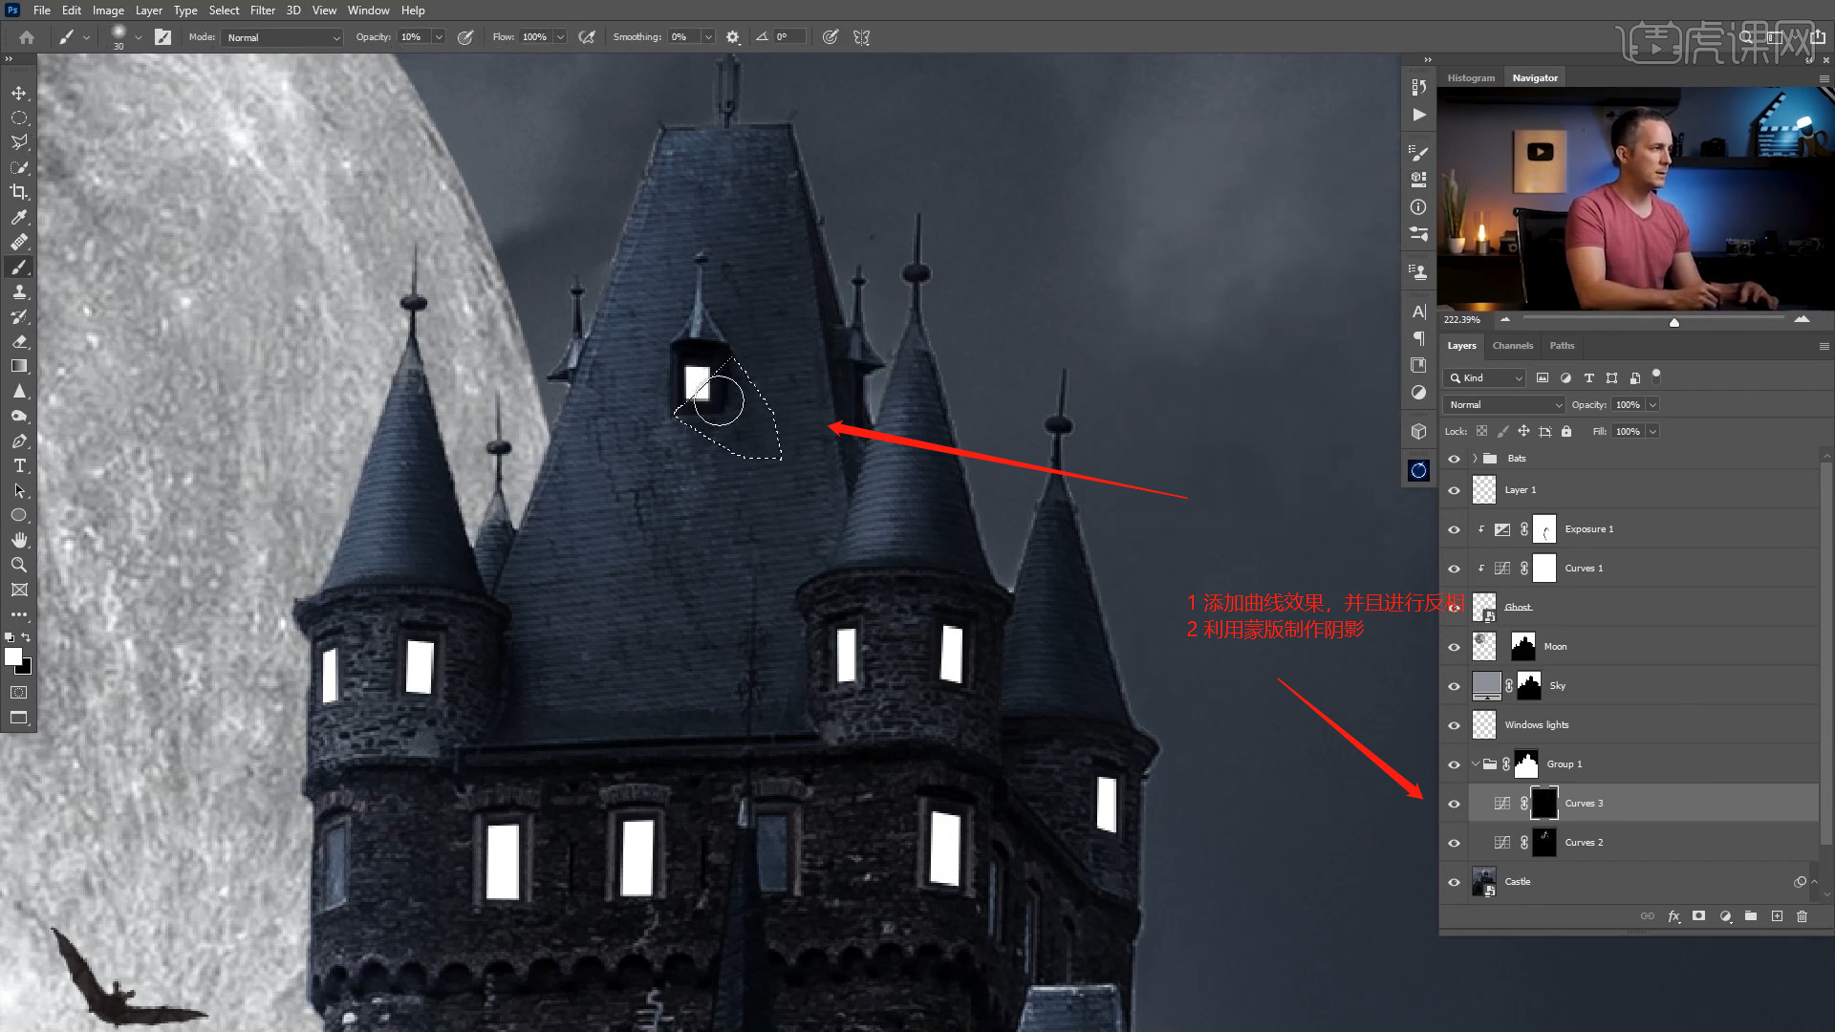Select the Hand tool
Image resolution: width=1835 pixels, height=1032 pixels.
pos(19,540)
